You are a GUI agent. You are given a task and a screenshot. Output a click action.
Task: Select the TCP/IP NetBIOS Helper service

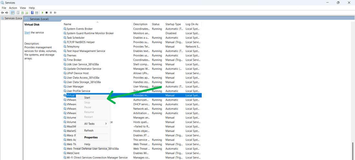(x=81, y=42)
